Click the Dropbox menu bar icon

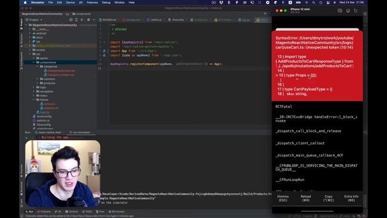click(x=221, y=2)
